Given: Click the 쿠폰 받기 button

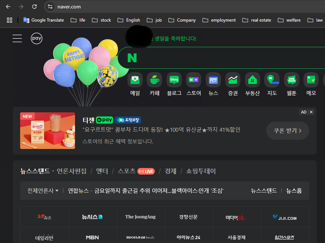Looking at the screenshot, I should click(288, 131).
